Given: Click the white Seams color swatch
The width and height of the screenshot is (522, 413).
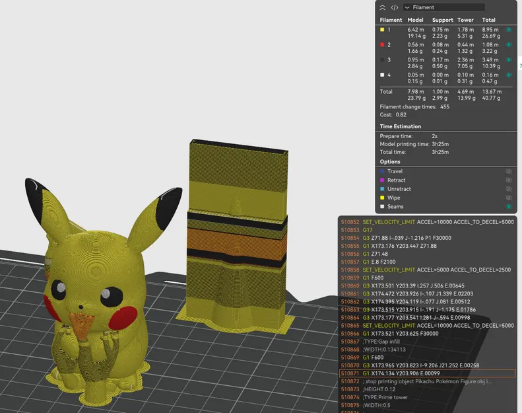Looking at the screenshot, I should coord(382,207).
